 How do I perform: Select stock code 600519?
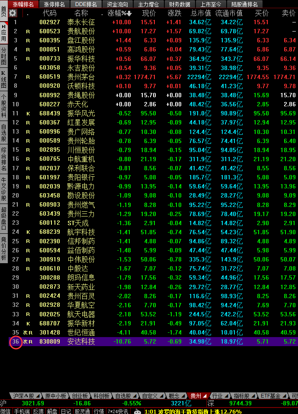coord(50,77)
